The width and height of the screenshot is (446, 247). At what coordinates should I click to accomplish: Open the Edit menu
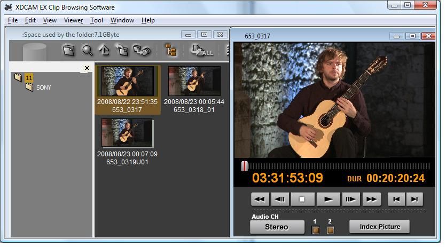pyautogui.click(x=30, y=20)
